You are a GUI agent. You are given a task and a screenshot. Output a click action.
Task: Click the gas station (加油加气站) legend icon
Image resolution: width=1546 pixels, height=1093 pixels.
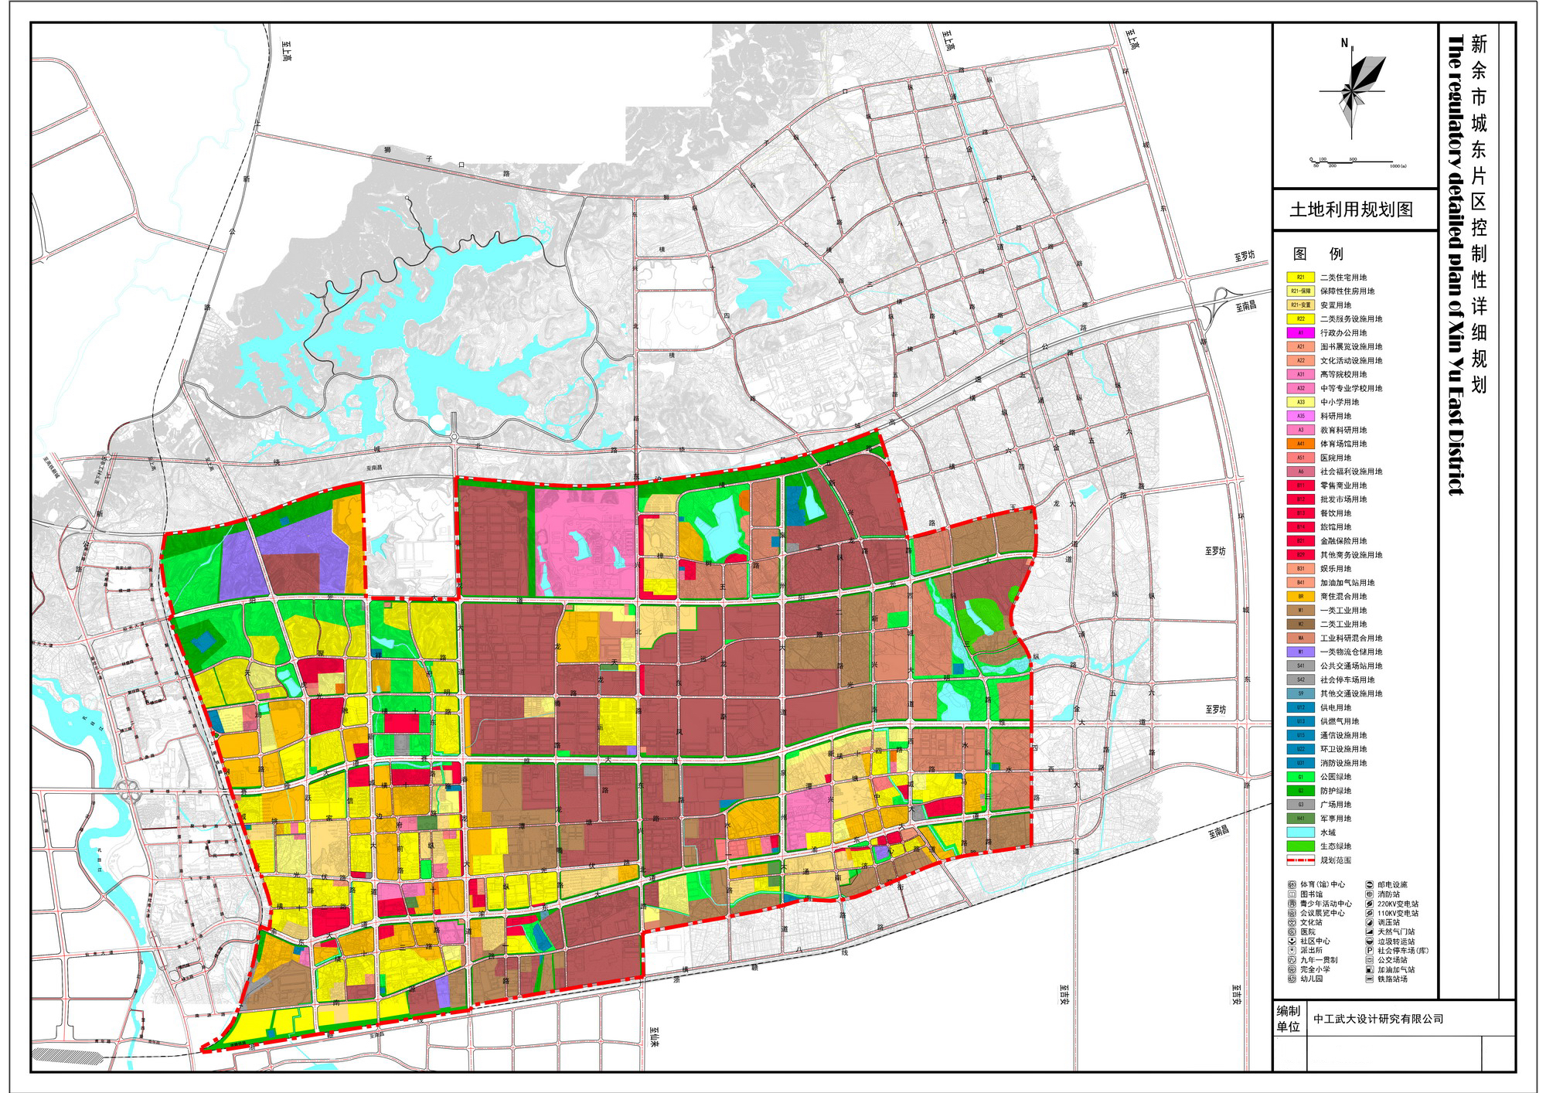coord(1369,969)
